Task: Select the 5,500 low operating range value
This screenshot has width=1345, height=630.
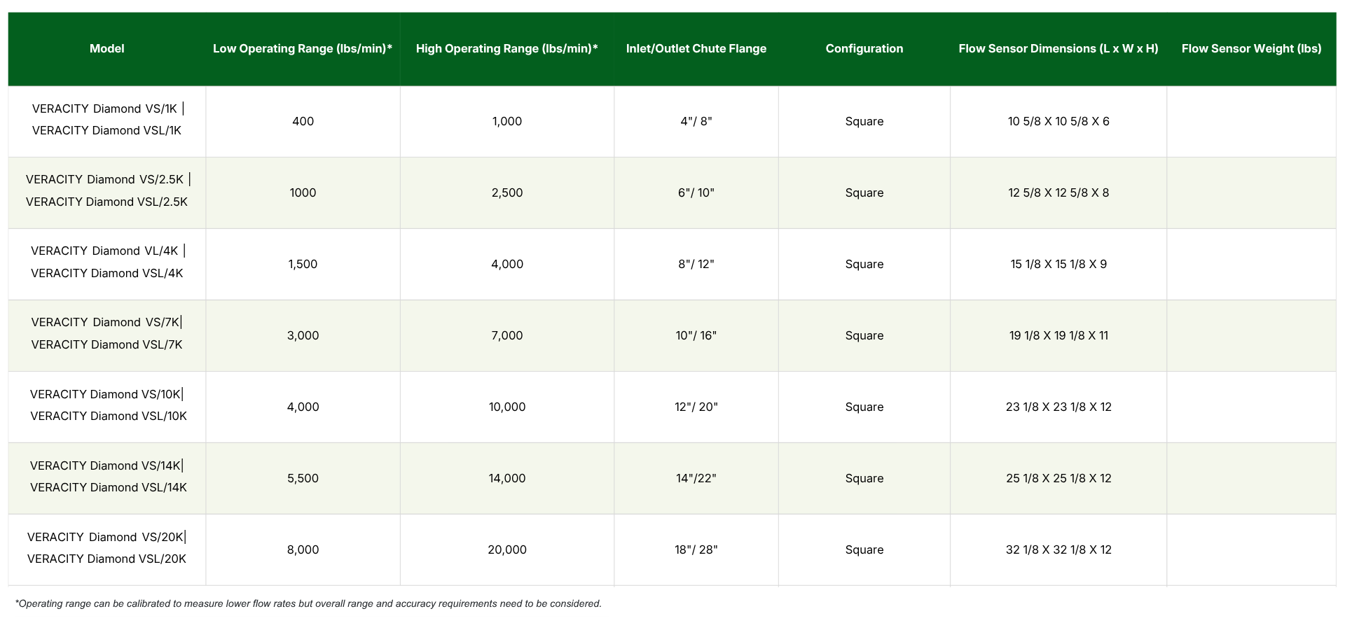Action: click(303, 478)
